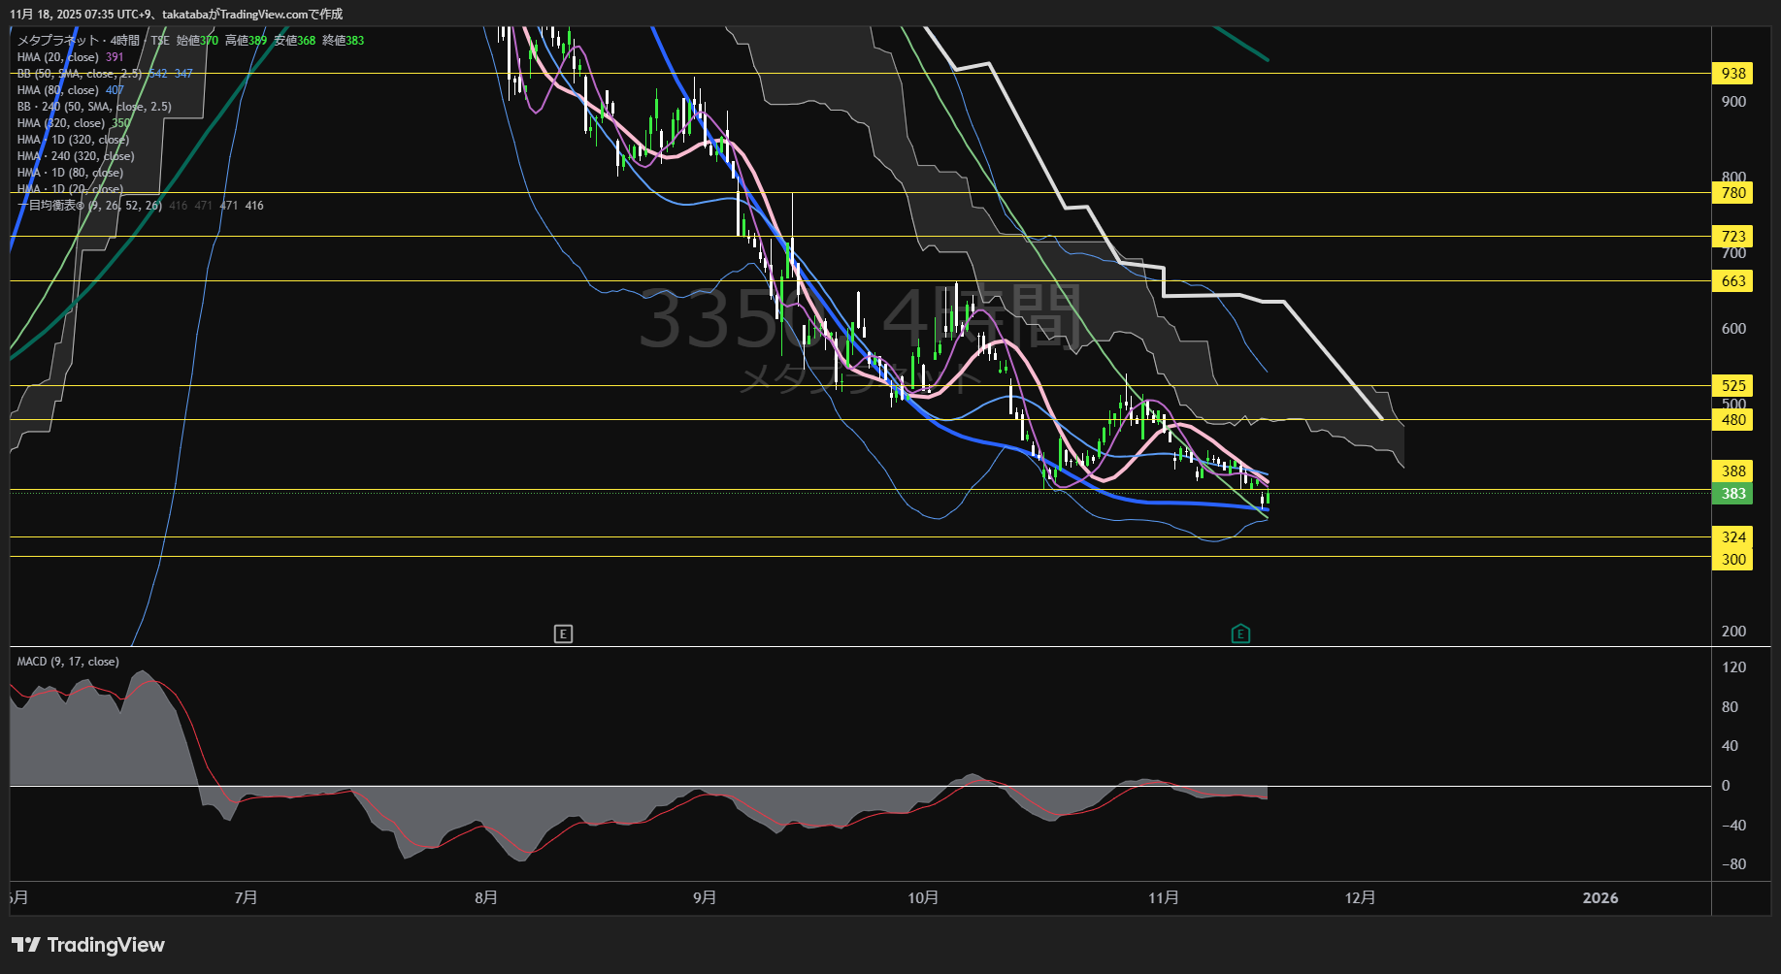Click the yellow 723 price label
Image resolution: width=1781 pixels, height=974 pixels.
tap(1732, 237)
